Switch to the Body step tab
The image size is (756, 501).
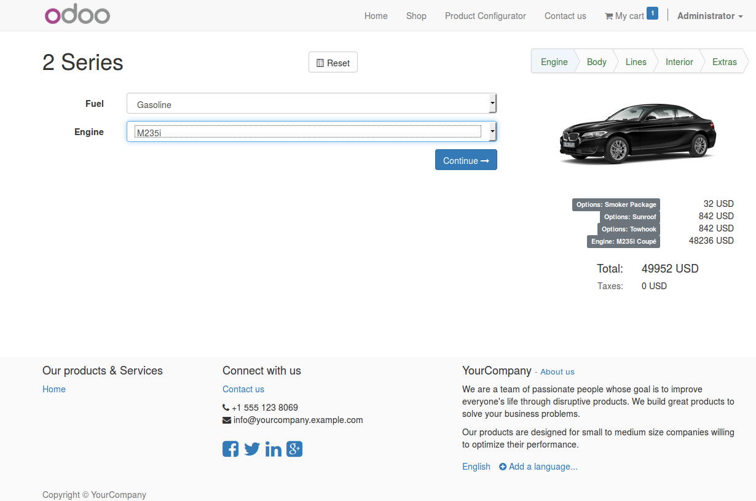[x=596, y=62]
